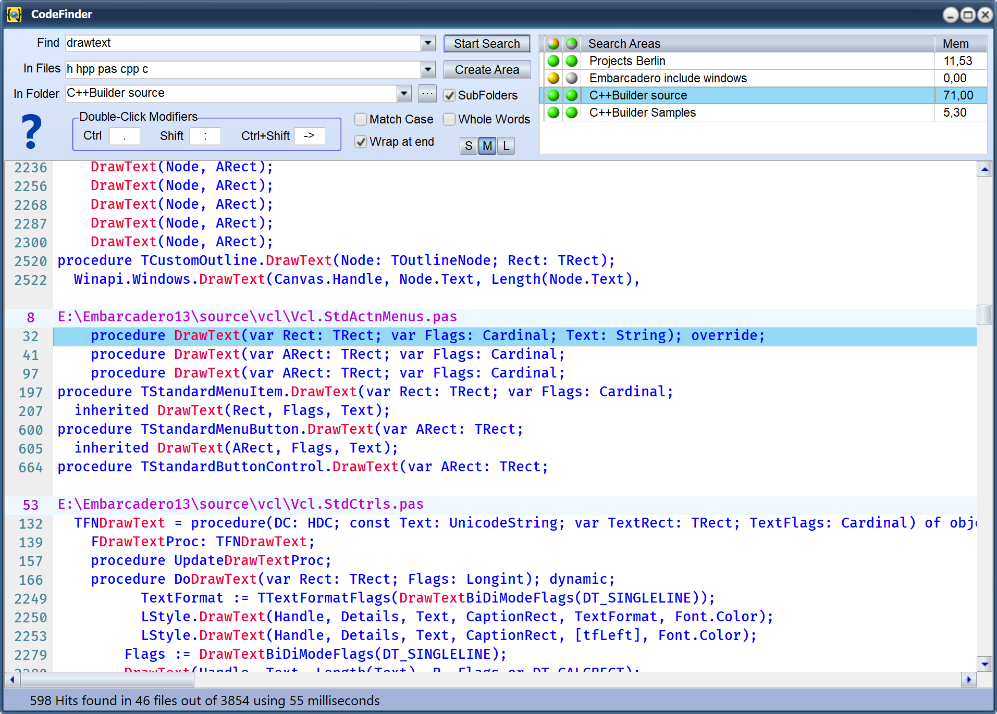This screenshot has width=997, height=714.
Task: Select result line 132 TFNDrawText declaration
Action: pos(525,523)
